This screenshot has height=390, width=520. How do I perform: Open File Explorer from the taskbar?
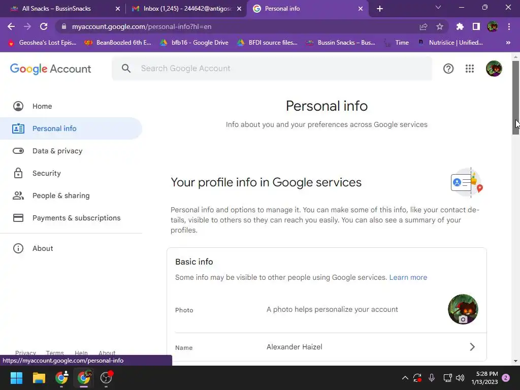click(39, 378)
